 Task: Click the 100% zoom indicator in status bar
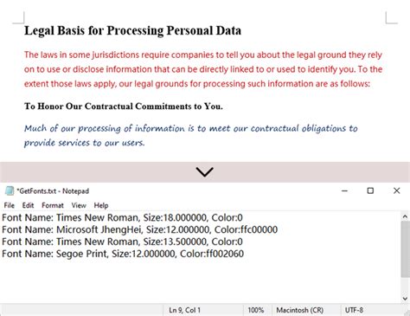pyautogui.click(x=256, y=310)
